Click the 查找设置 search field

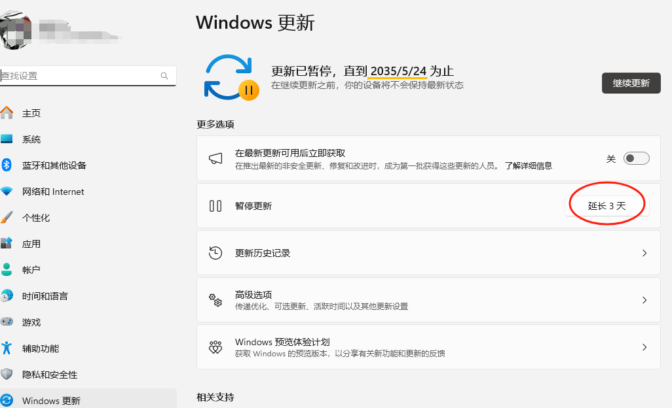click(88, 76)
